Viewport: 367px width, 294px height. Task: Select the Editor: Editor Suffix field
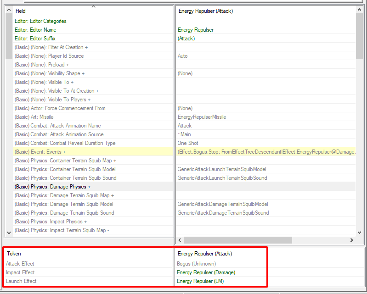click(x=93, y=39)
